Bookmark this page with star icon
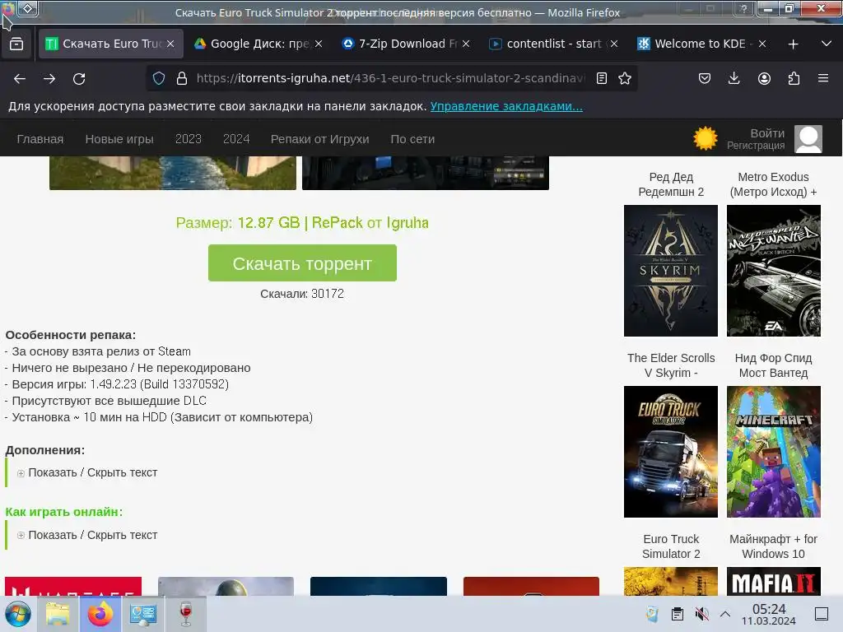This screenshot has height=632, width=843. pos(625,78)
